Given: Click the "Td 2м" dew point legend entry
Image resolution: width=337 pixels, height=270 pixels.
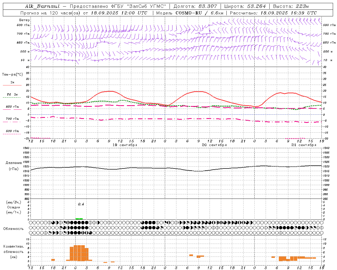Looking at the screenshot, I should pyautogui.click(x=12, y=94).
